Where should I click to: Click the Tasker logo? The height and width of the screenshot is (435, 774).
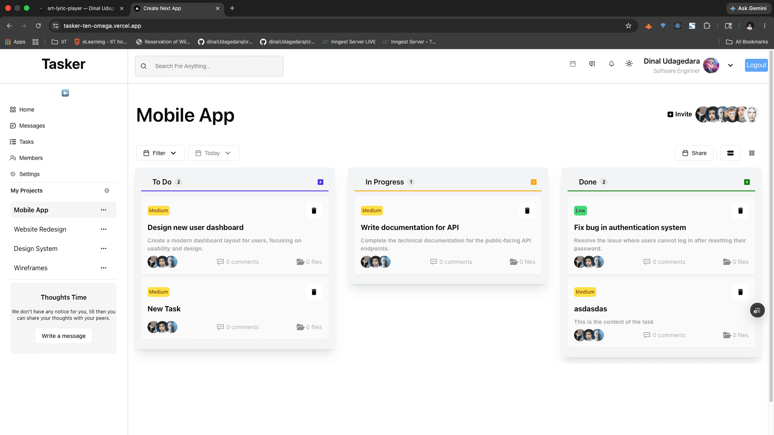coord(64,64)
